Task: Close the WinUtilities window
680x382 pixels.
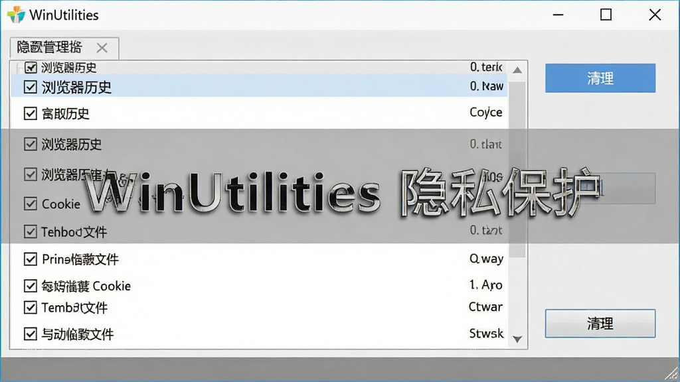Action: coord(655,15)
